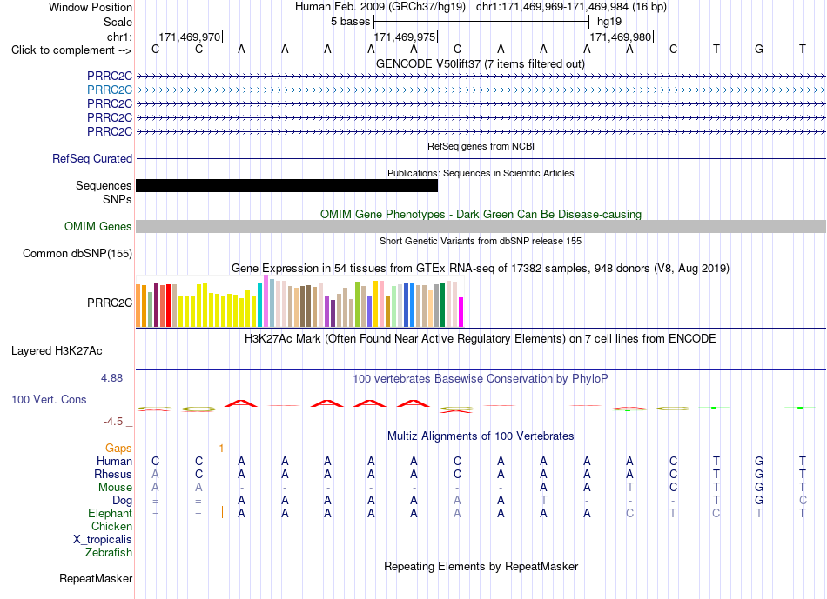Click the G base in the top sequence row
The width and height of the screenshot is (827, 599).
(759, 49)
